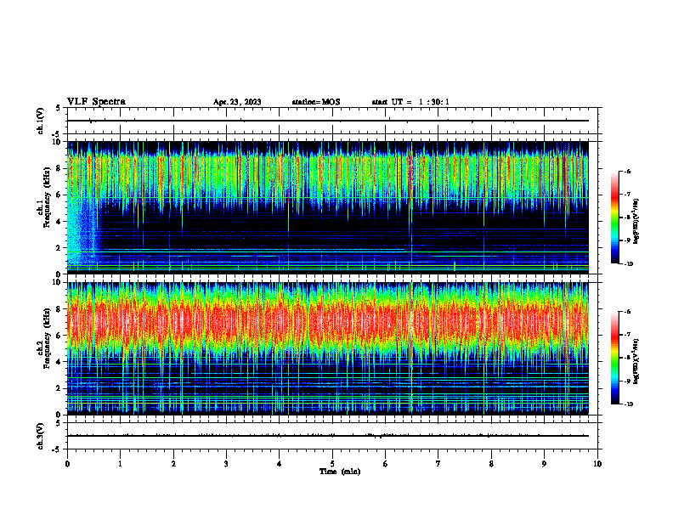Select the date label "Apr. 23, 2023"
This screenshot has height=520, width=673.
click(x=237, y=102)
